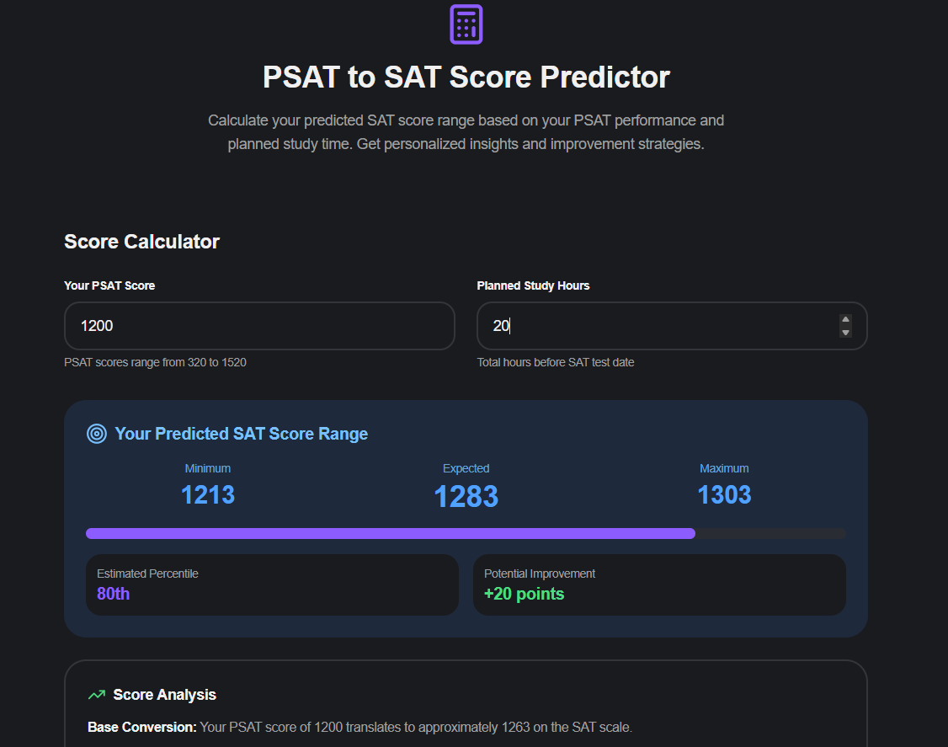Click the purple score range progress bar
Viewport: 948px width, 747px height.
pos(391,533)
